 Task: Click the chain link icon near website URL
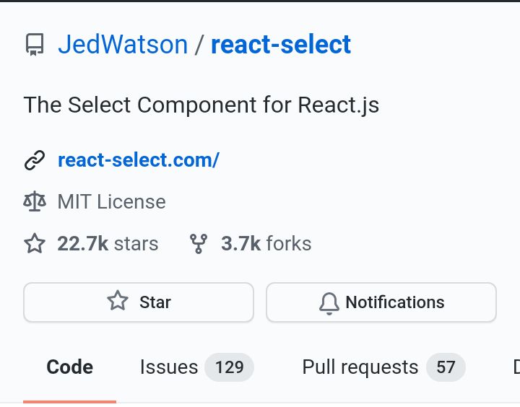tap(35, 160)
